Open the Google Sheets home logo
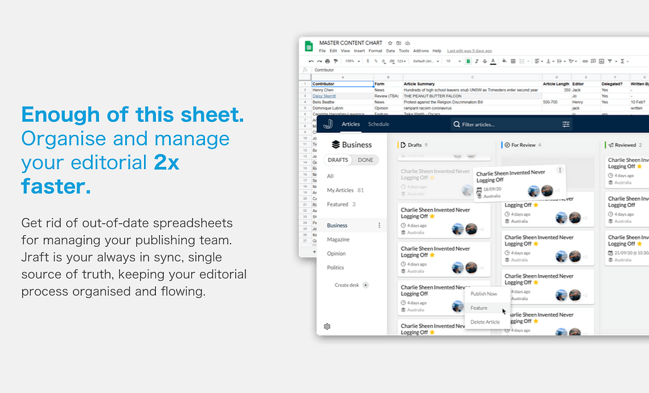Image resolution: width=649 pixels, height=393 pixels. [x=308, y=46]
